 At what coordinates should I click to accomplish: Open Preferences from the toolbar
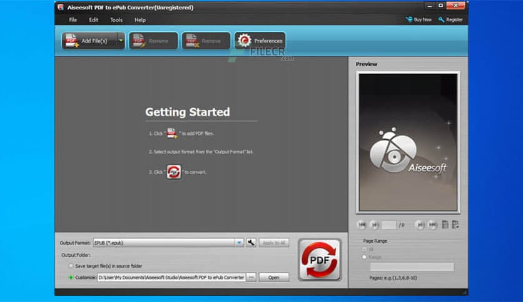coord(260,41)
